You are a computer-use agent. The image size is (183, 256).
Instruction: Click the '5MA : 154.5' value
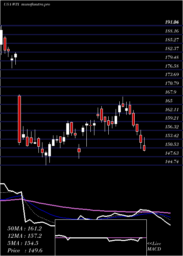23,243
